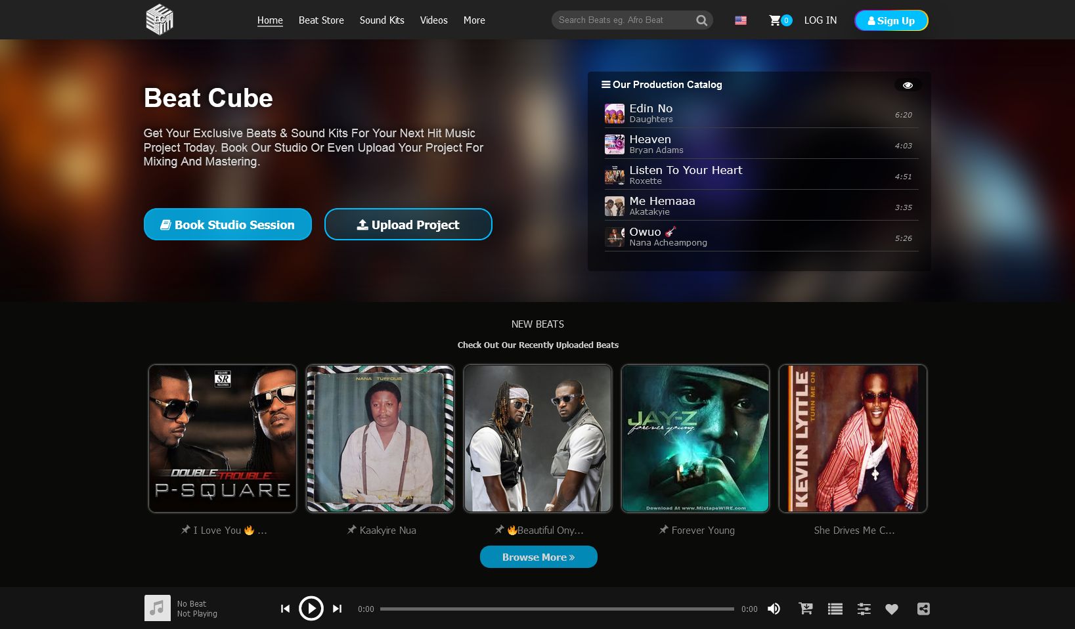Image resolution: width=1075 pixels, height=629 pixels.
Task: Open the Beautiful Ony... beat cover image
Action: point(538,439)
